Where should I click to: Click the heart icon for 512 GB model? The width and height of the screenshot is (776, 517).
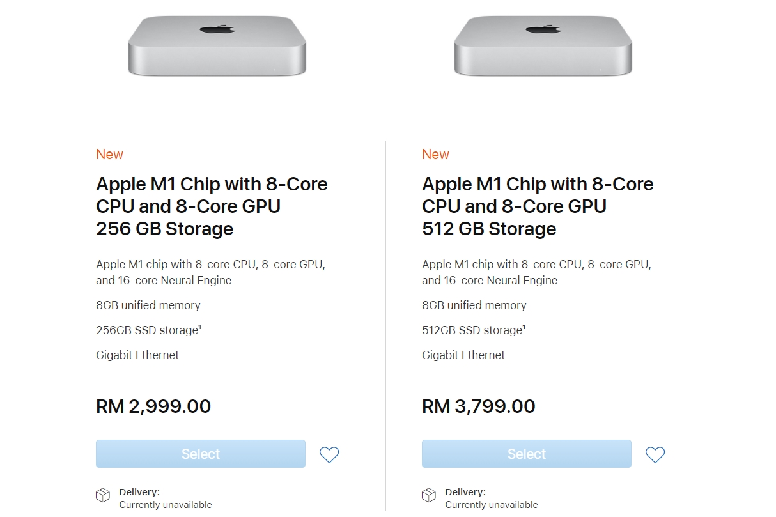coord(655,454)
